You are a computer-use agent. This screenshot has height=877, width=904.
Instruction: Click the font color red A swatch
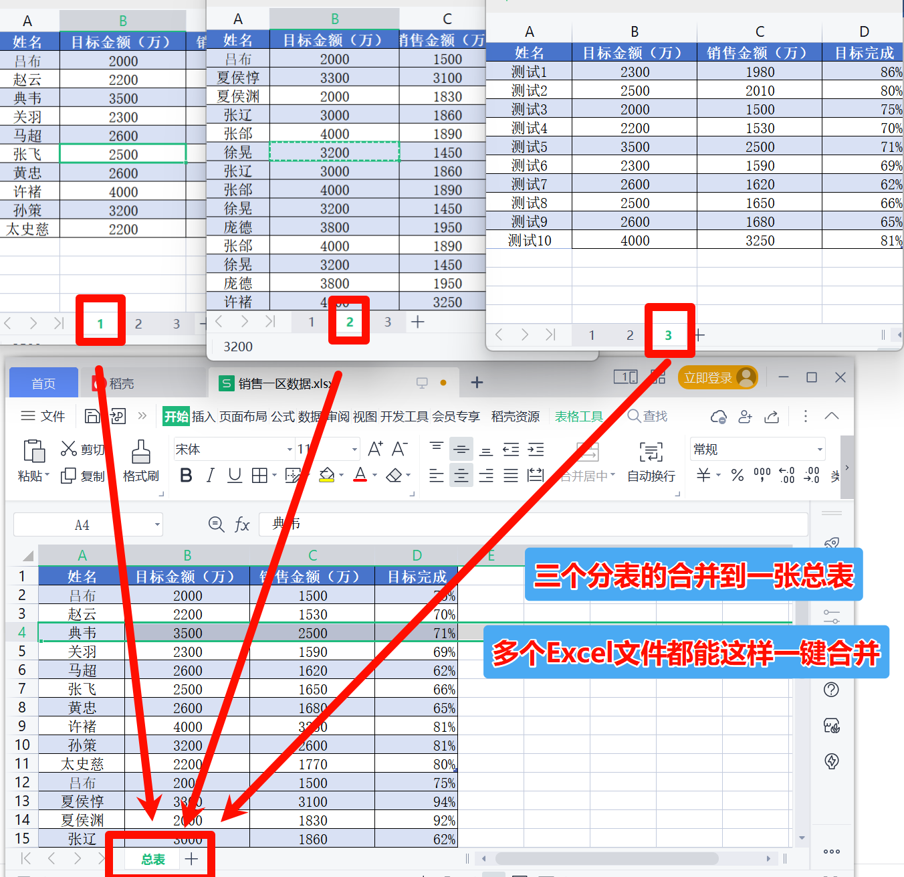coord(360,475)
